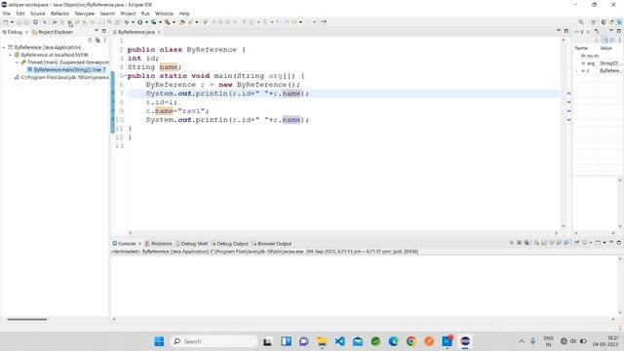Open Microsoft Edge from taskbar
This screenshot has width=624, height=351.
393,341
